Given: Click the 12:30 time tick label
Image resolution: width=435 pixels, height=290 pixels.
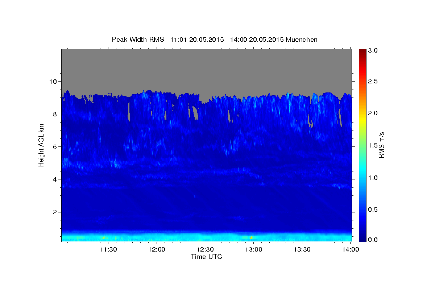Looking at the screenshot, I should 205,249.
